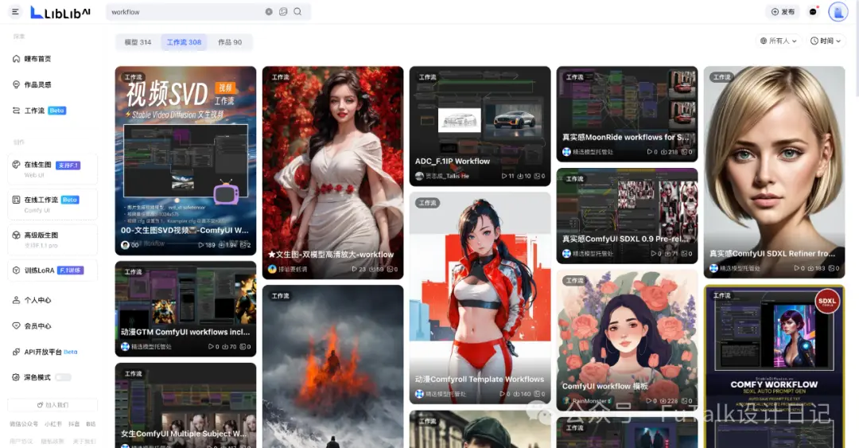Open the burning mountain workflow thumbnail
Screen dimensions: 859x448
click(x=332, y=366)
